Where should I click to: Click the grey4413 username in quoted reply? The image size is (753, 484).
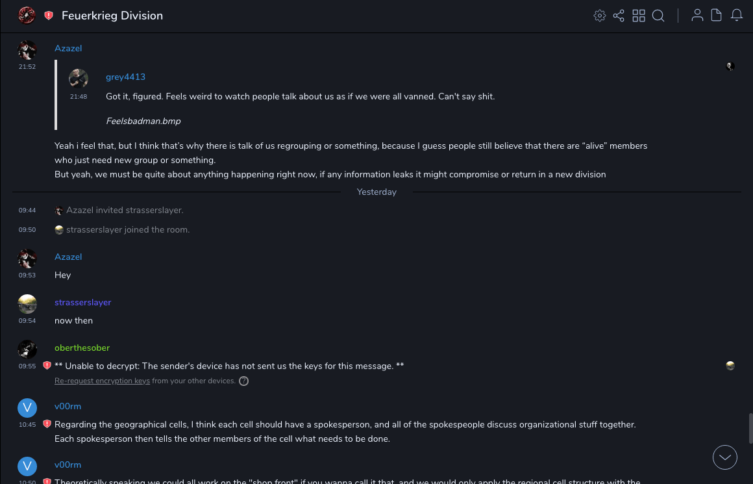click(125, 77)
